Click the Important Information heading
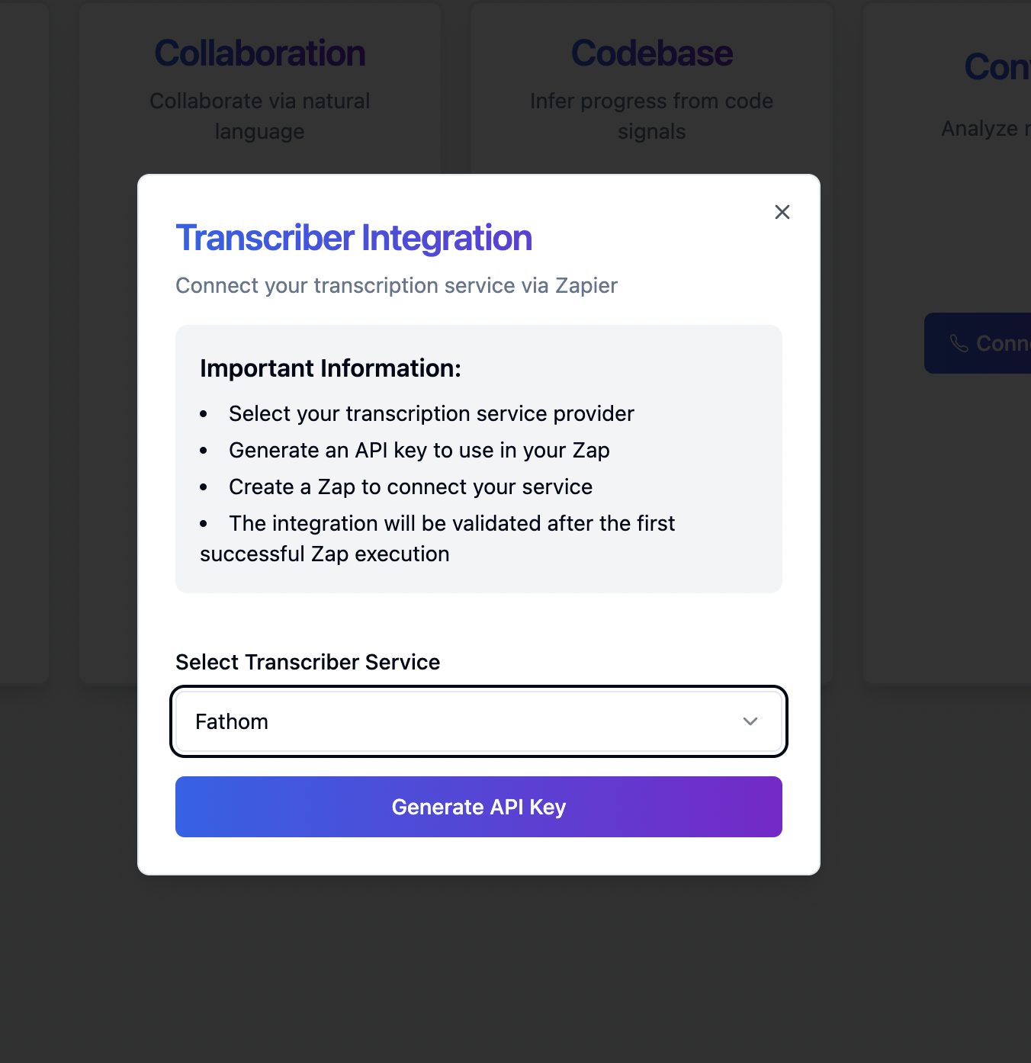Image resolution: width=1031 pixels, height=1063 pixels. (330, 368)
